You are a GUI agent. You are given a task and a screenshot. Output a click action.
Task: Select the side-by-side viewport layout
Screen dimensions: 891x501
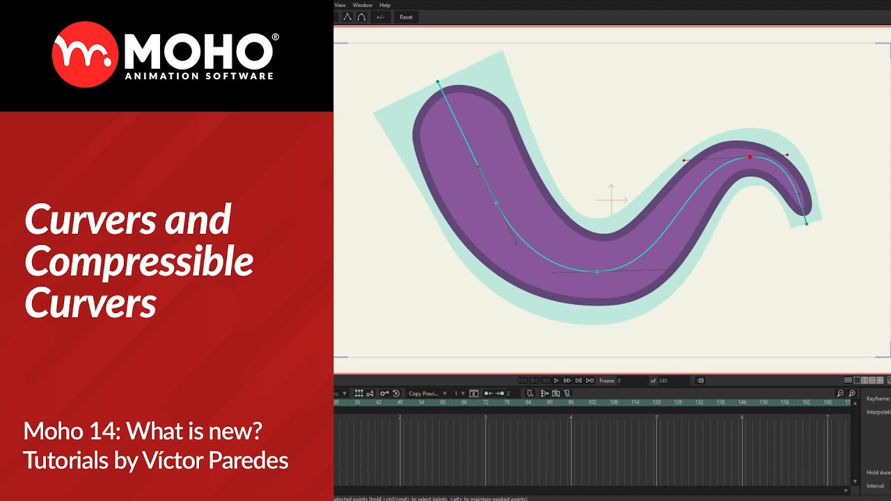point(864,381)
